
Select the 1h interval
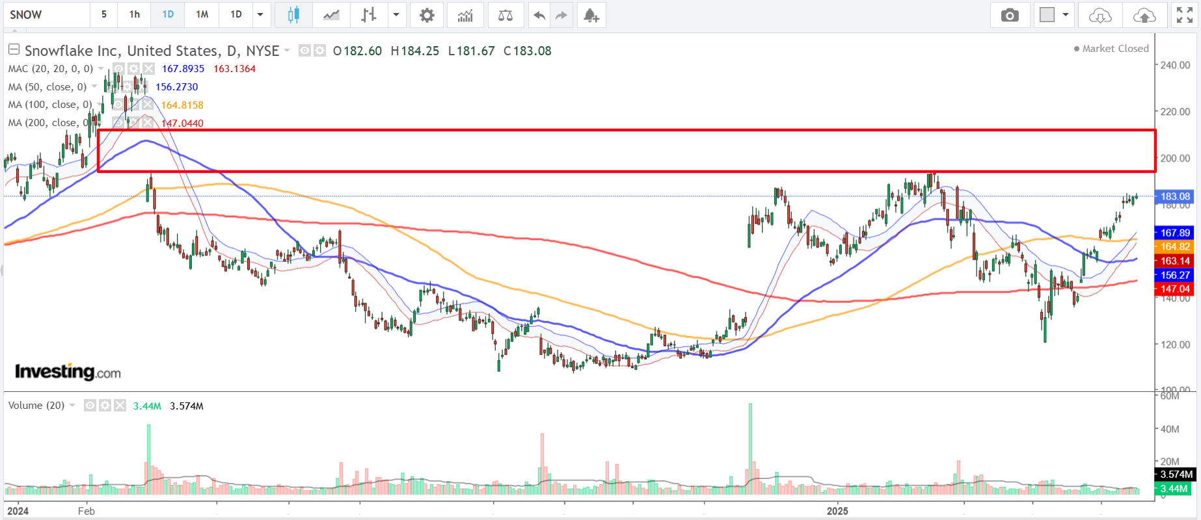[135, 14]
